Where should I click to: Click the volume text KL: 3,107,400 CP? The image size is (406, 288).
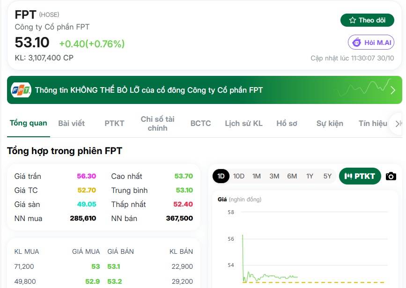44,58
